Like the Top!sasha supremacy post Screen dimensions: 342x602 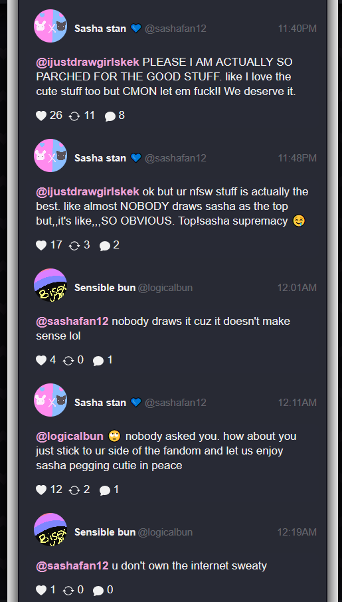tap(41, 245)
